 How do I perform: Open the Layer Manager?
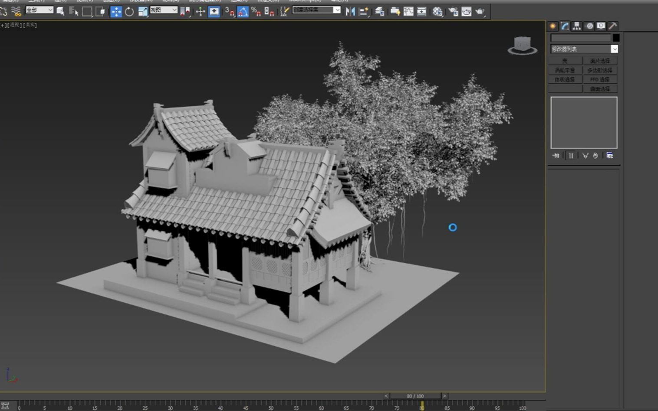pyautogui.click(x=379, y=12)
